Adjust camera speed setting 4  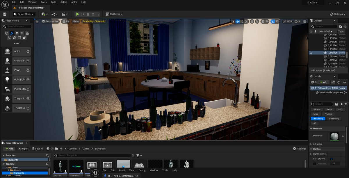click(x=298, y=22)
